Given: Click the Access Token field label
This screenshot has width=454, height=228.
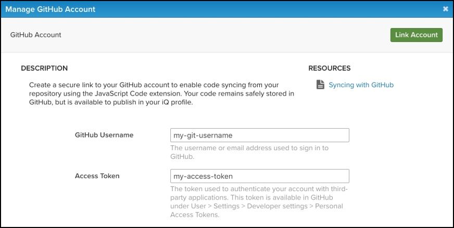Looking at the screenshot, I should (x=97, y=176).
